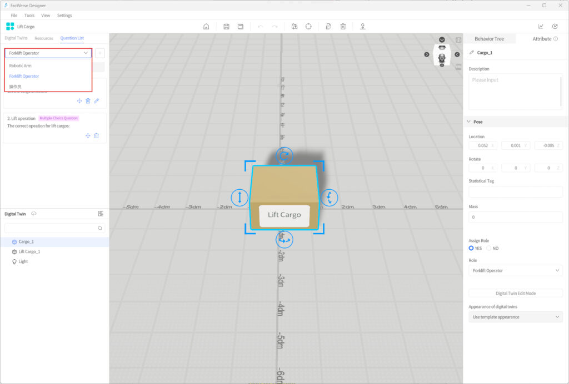Move the first question via drag icon
Viewport: 569px width, 384px height.
click(79, 100)
